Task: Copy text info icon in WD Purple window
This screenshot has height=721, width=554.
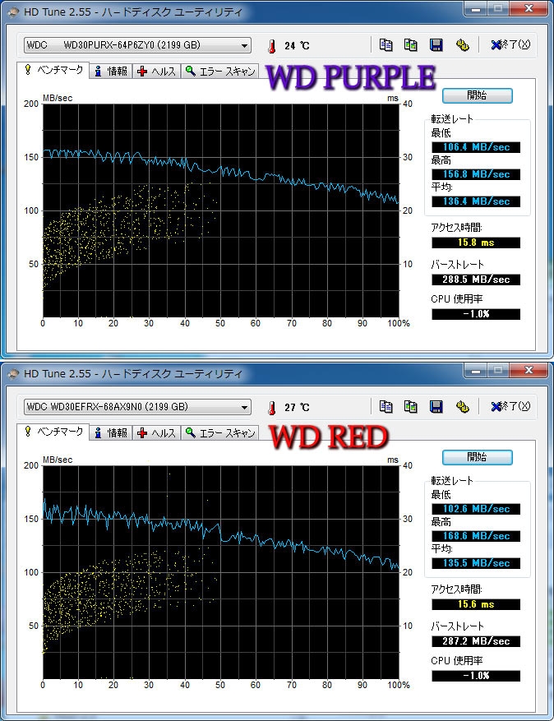Action: pos(385,44)
